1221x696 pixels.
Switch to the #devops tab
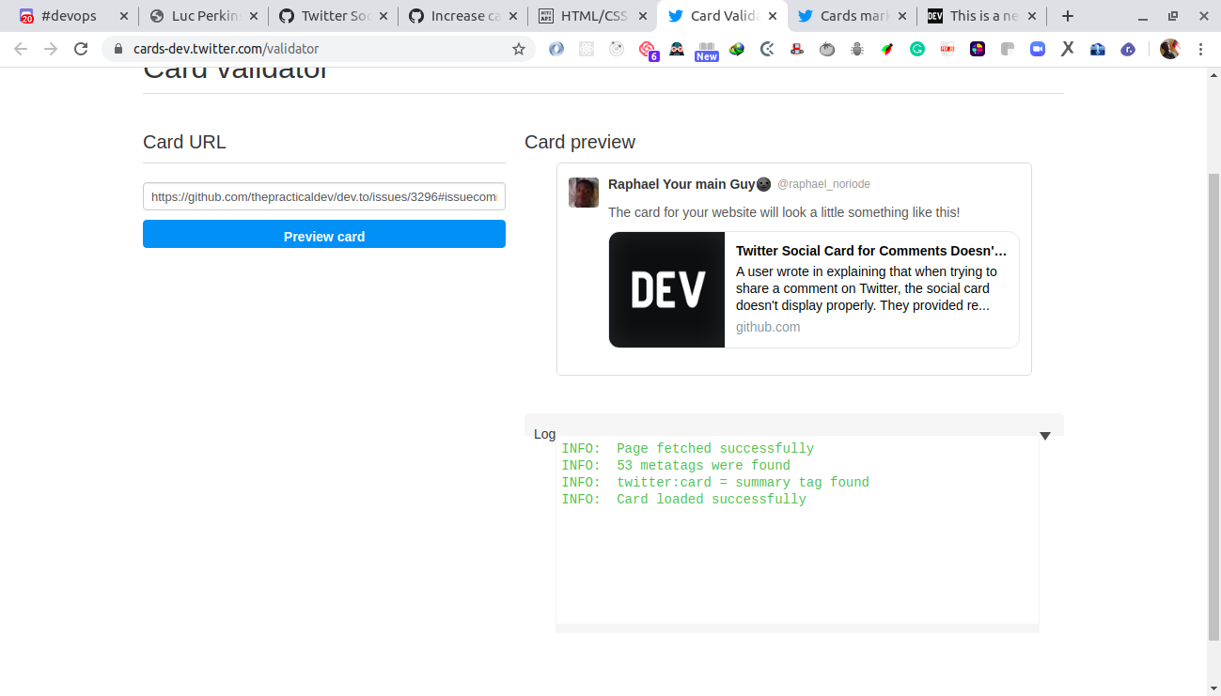tap(68, 15)
